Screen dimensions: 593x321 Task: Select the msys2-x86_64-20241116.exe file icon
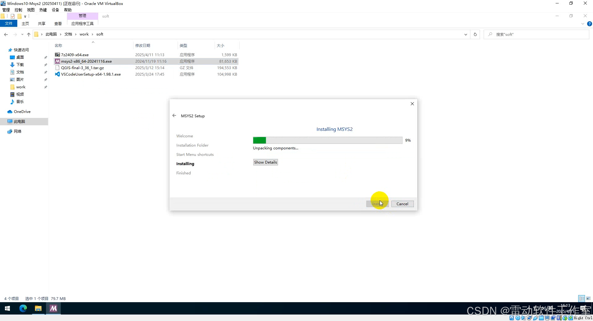tap(57, 61)
